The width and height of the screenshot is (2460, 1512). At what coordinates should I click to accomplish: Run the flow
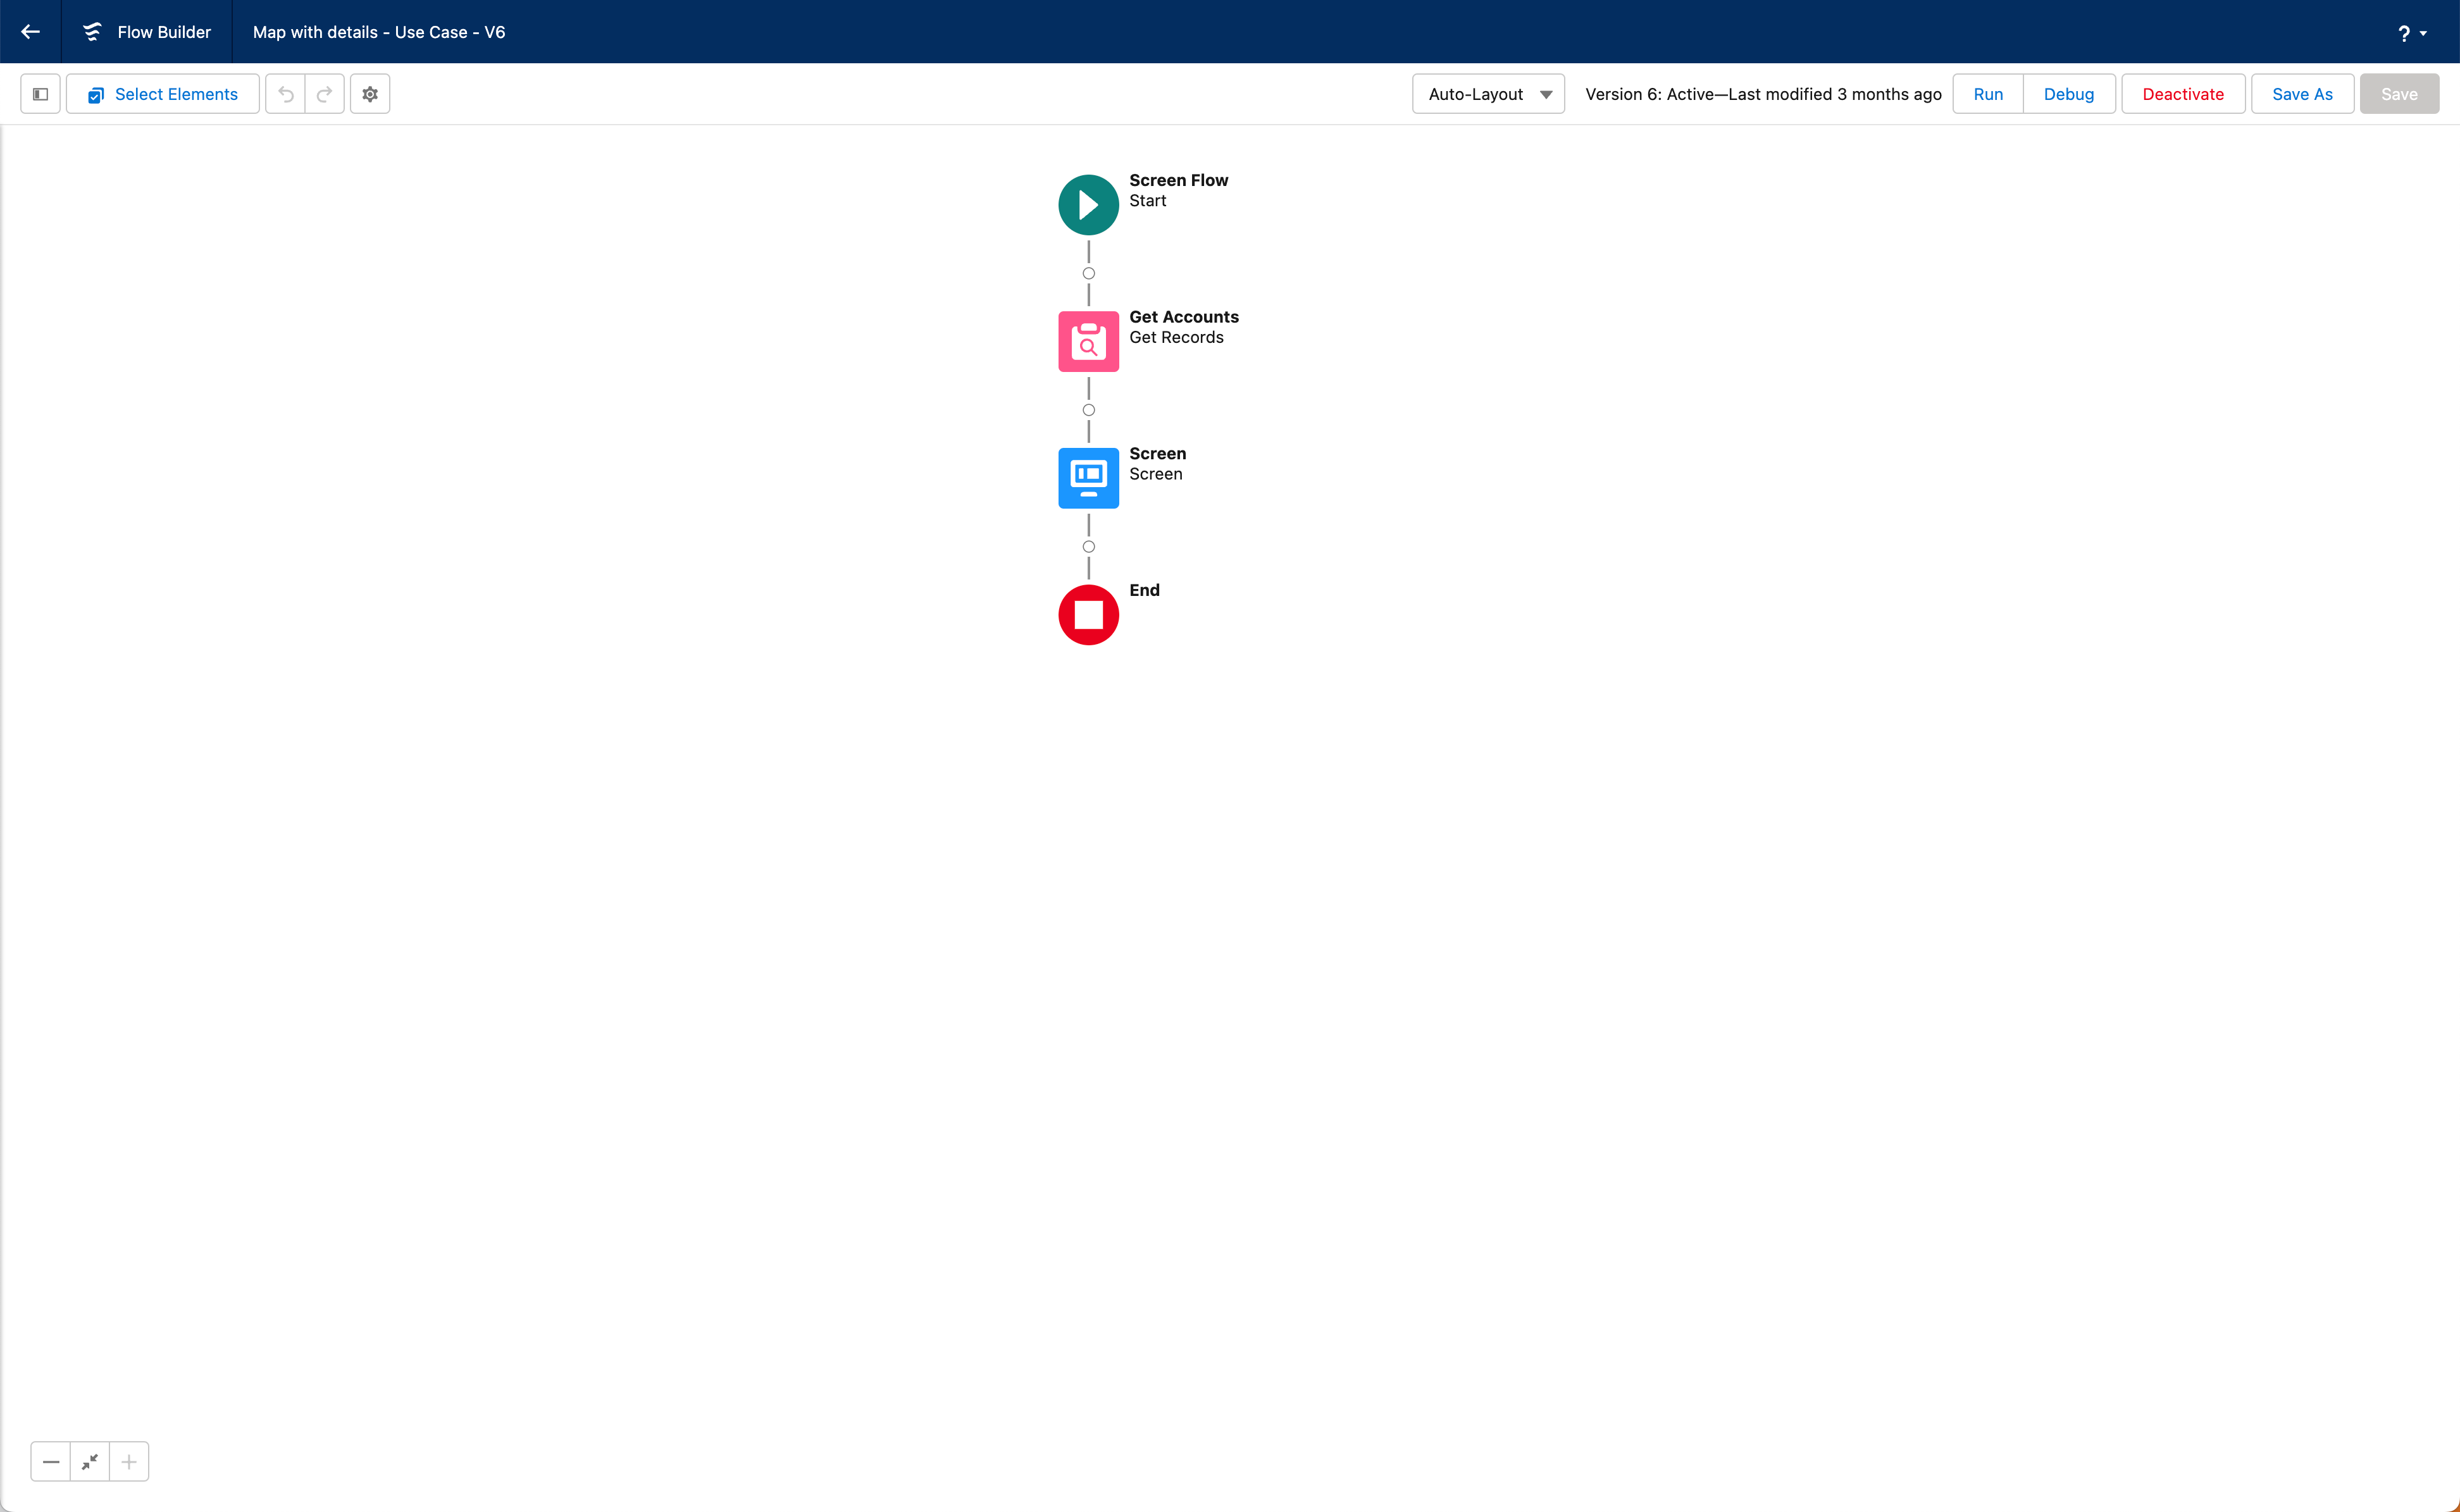pyautogui.click(x=1987, y=94)
